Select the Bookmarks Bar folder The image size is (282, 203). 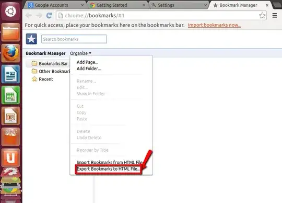click(x=50, y=64)
